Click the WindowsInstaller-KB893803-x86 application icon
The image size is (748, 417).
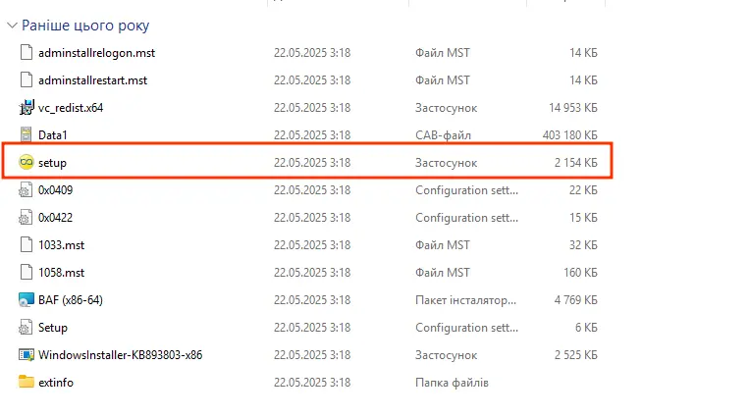pyautogui.click(x=27, y=355)
